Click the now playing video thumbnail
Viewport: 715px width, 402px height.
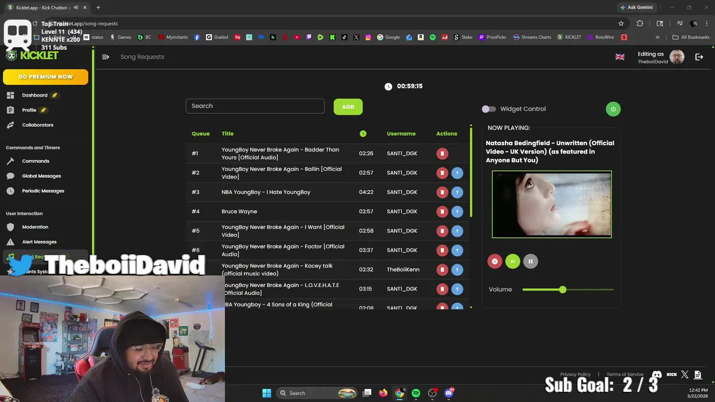tap(552, 204)
